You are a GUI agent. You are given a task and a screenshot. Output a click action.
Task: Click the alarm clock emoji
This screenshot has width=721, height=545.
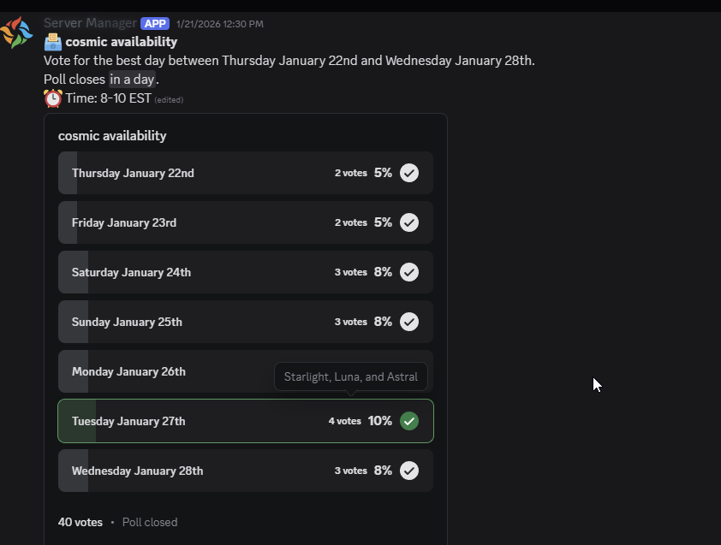(53, 98)
